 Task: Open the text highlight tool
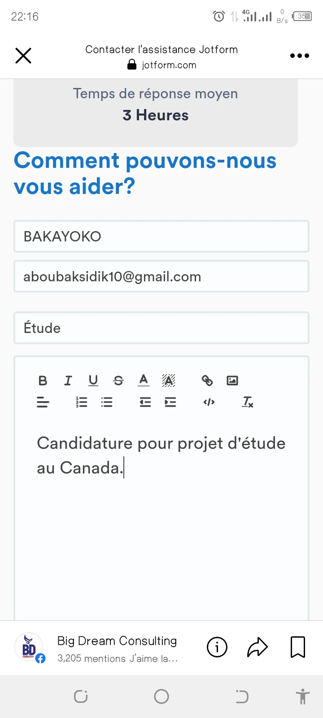168,380
